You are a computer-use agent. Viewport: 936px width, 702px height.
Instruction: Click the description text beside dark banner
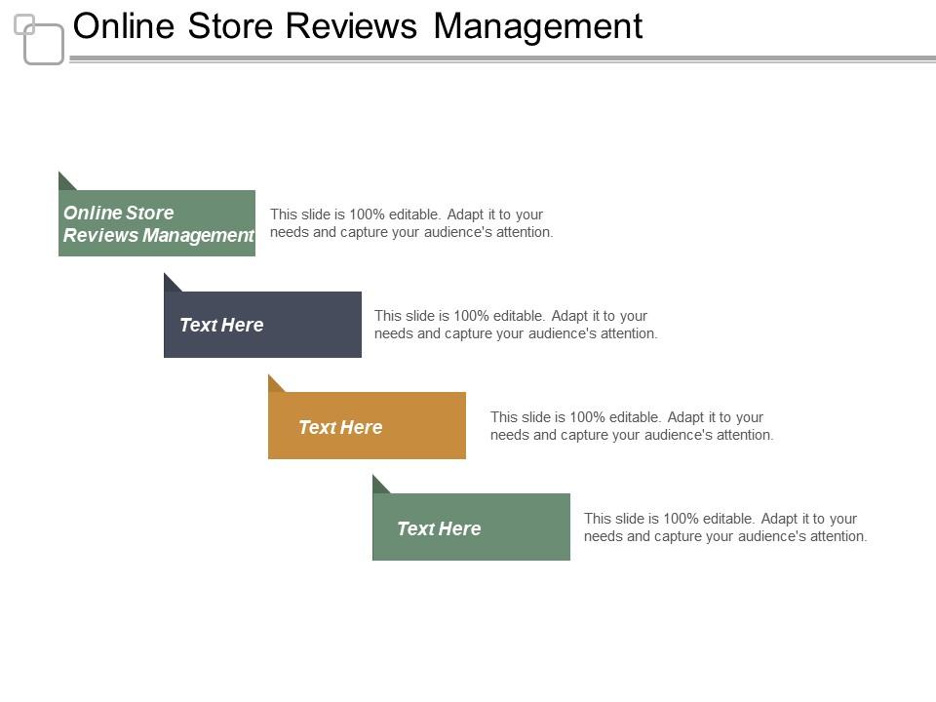(x=517, y=324)
